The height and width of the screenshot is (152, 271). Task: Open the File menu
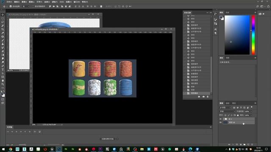[x=9, y=2]
